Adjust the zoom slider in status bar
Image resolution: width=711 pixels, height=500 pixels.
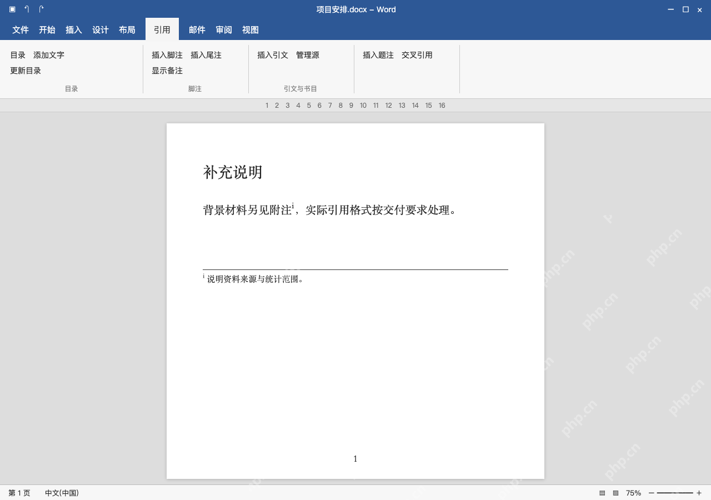(675, 493)
